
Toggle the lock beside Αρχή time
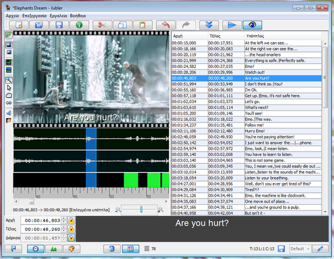(x=71, y=221)
